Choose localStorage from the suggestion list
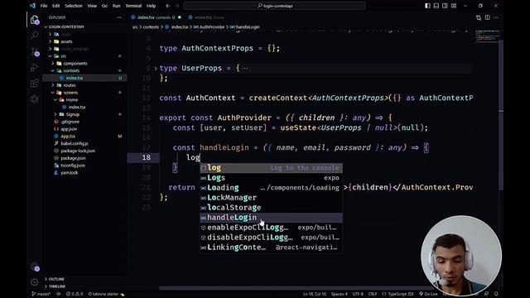The width and height of the screenshot is (530, 298). 271,208
